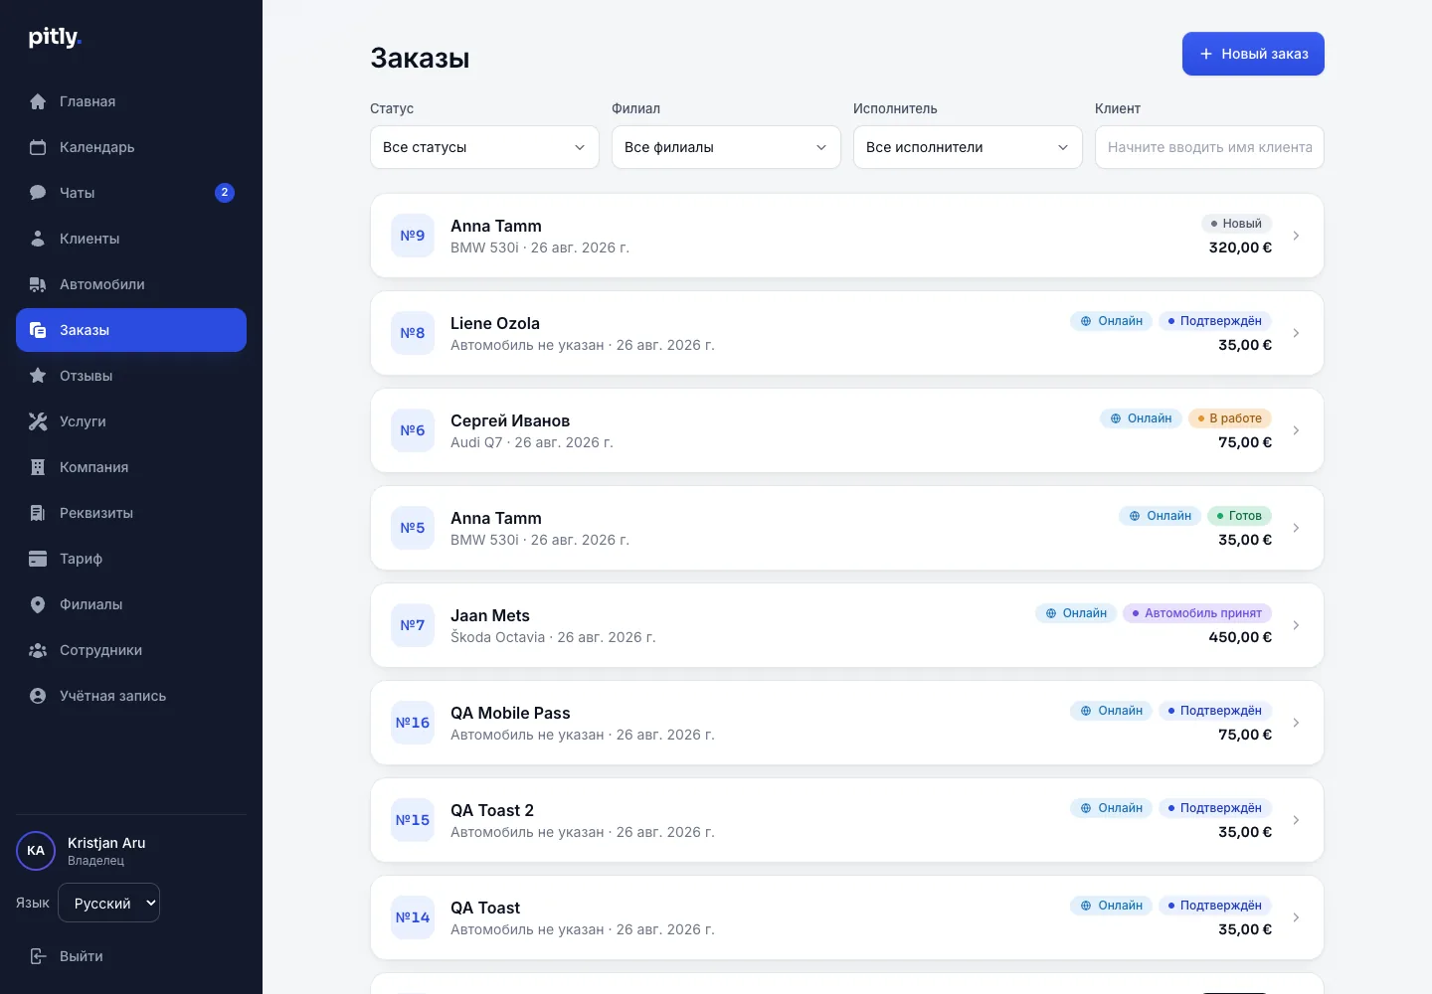
Task: Open the Учётная запись profile icon
Action: tap(38, 696)
